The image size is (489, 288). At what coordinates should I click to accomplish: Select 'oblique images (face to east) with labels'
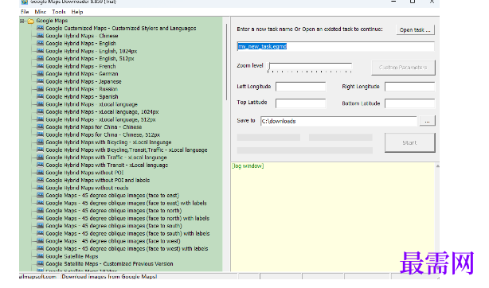[x=126, y=203]
